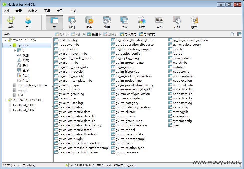Viewport: 244px width, 169px height.
Task: Open the 查看 menu
Action: 19,11
